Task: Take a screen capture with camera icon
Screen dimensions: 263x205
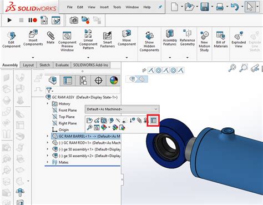Action: tap(74, 20)
